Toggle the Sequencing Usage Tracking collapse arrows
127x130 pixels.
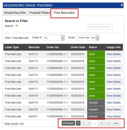point(122,5)
